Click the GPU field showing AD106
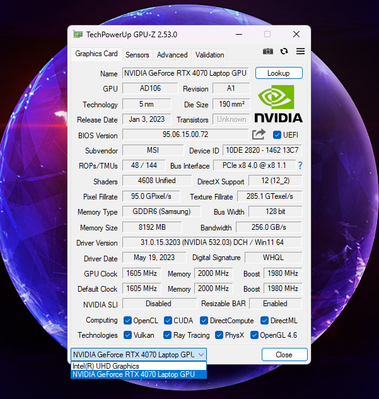 [150, 88]
